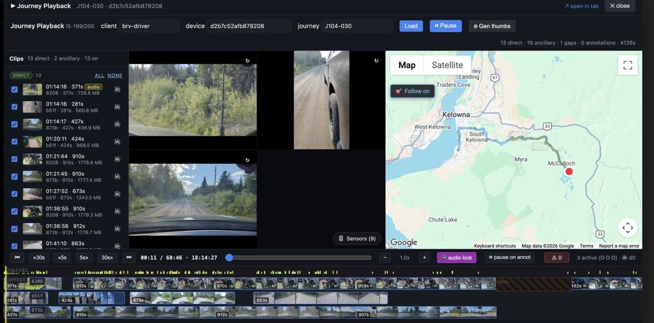The width and height of the screenshot is (654, 323).
Task: Click the Load button
Action: click(x=411, y=26)
